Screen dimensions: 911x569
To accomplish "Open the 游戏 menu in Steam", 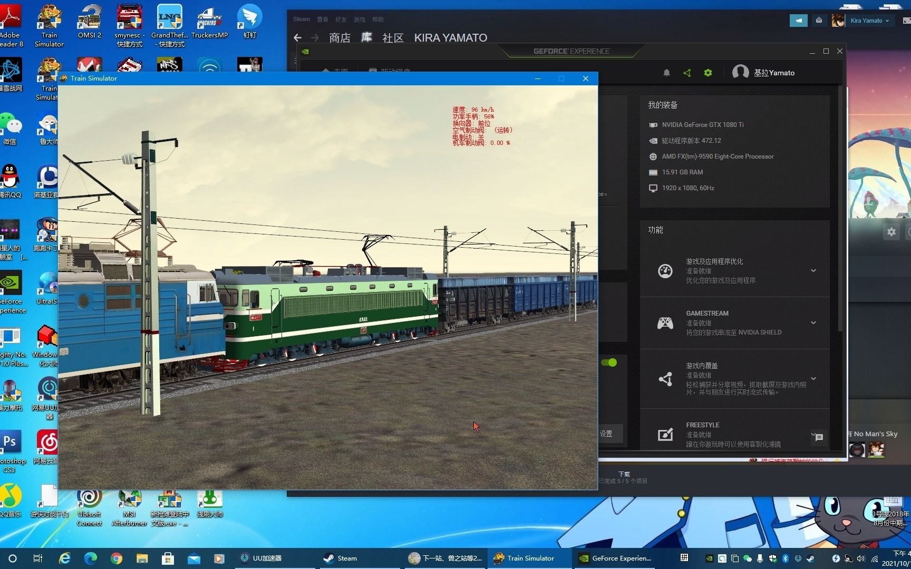I will (x=360, y=19).
